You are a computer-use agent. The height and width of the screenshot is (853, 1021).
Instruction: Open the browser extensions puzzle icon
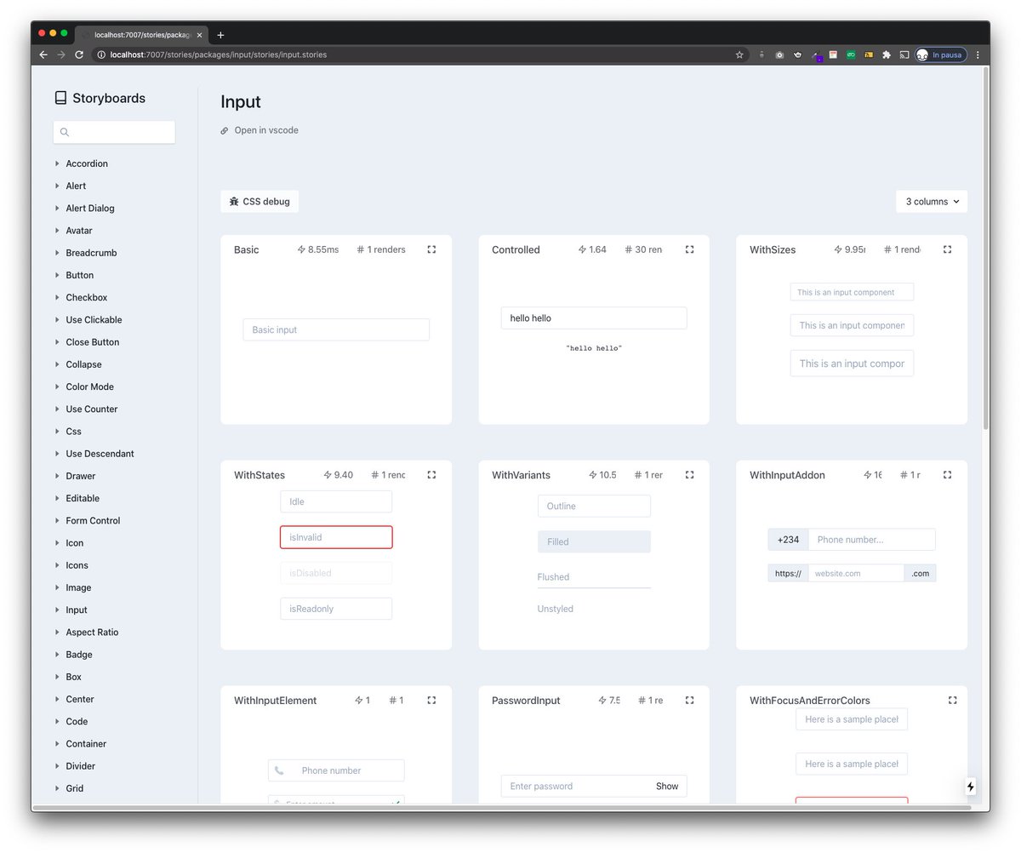coord(887,54)
